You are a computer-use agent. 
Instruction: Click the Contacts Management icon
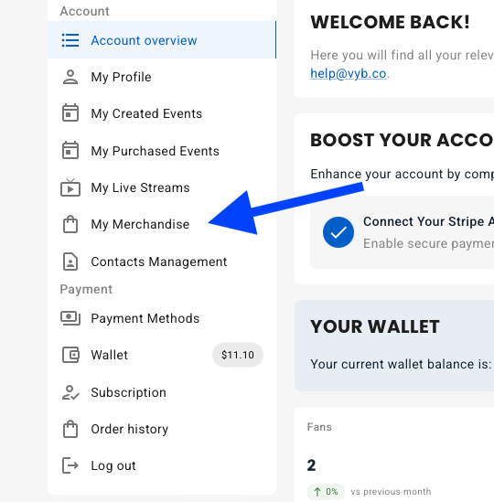[70, 262]
